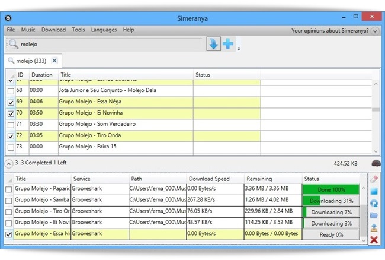Open the Help menu
This screenshot has height=260, width=385.
pyautogui.click(x=129, y=30)
